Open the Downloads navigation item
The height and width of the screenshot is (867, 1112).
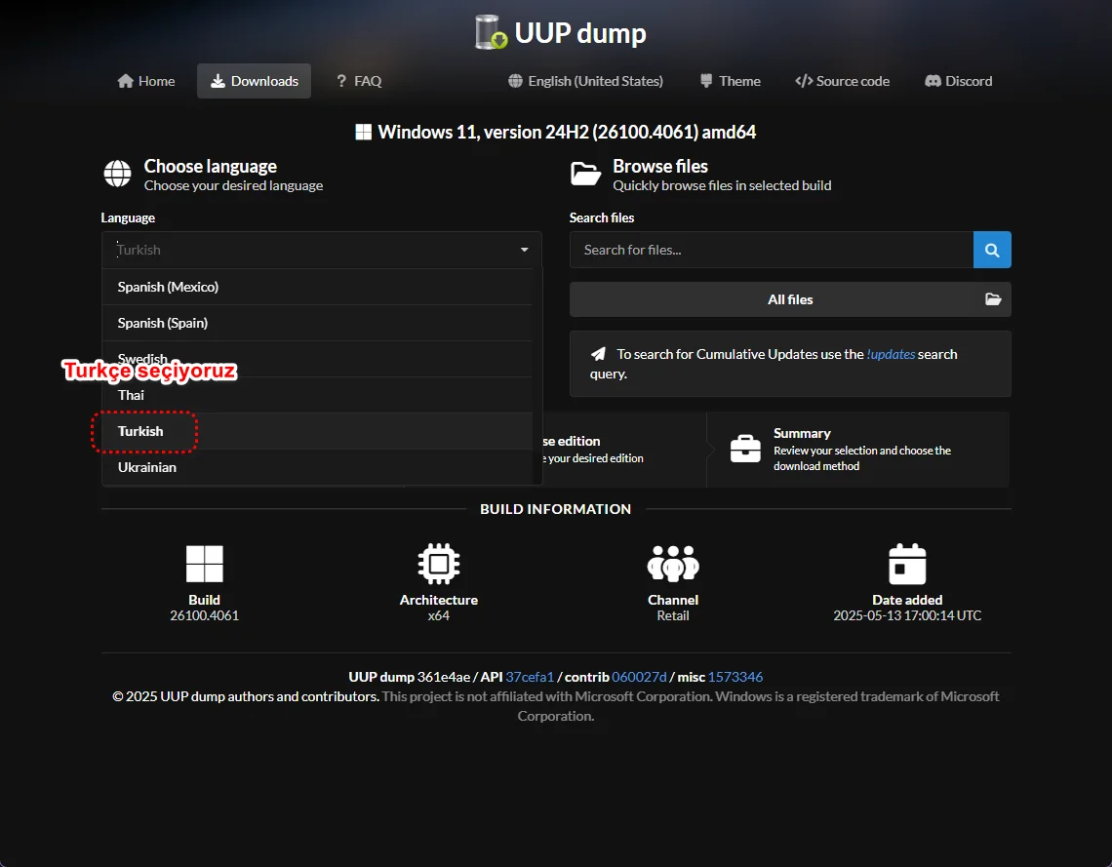point(254,81)
